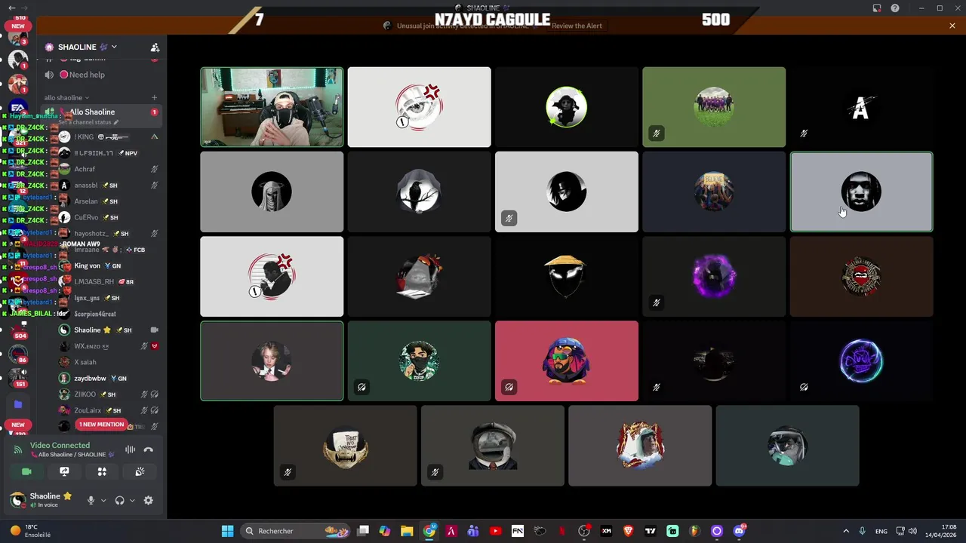Select the streamer's webcam video tile
This screenshot has width=966, height=543.
tap(272, 107)
